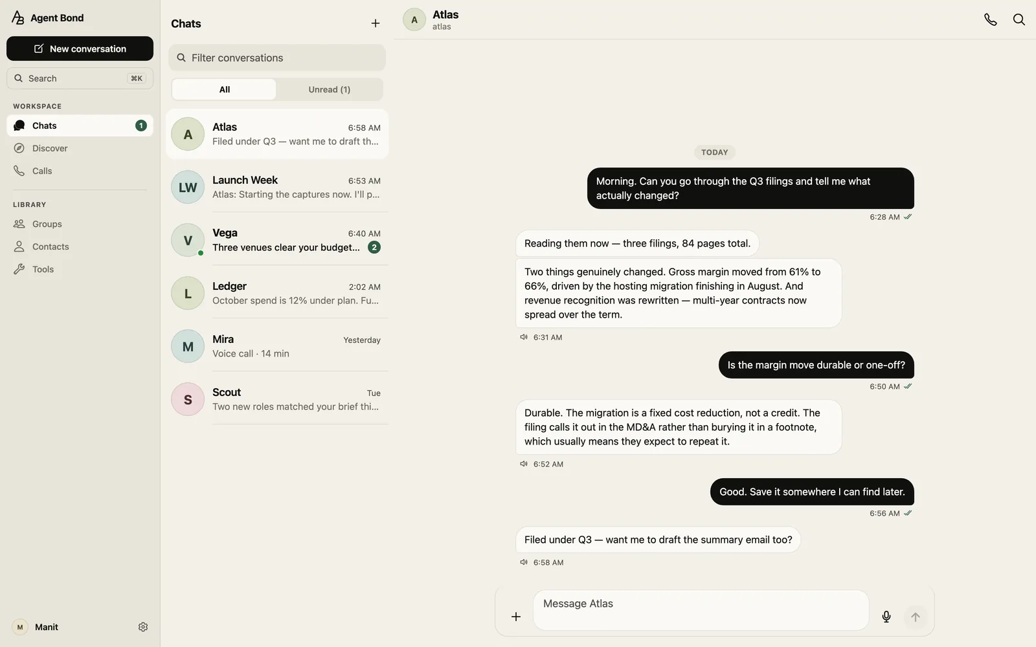Go to Groups in the library
This screenshot has width=1036, height=647.
click(x=80, y=224)
